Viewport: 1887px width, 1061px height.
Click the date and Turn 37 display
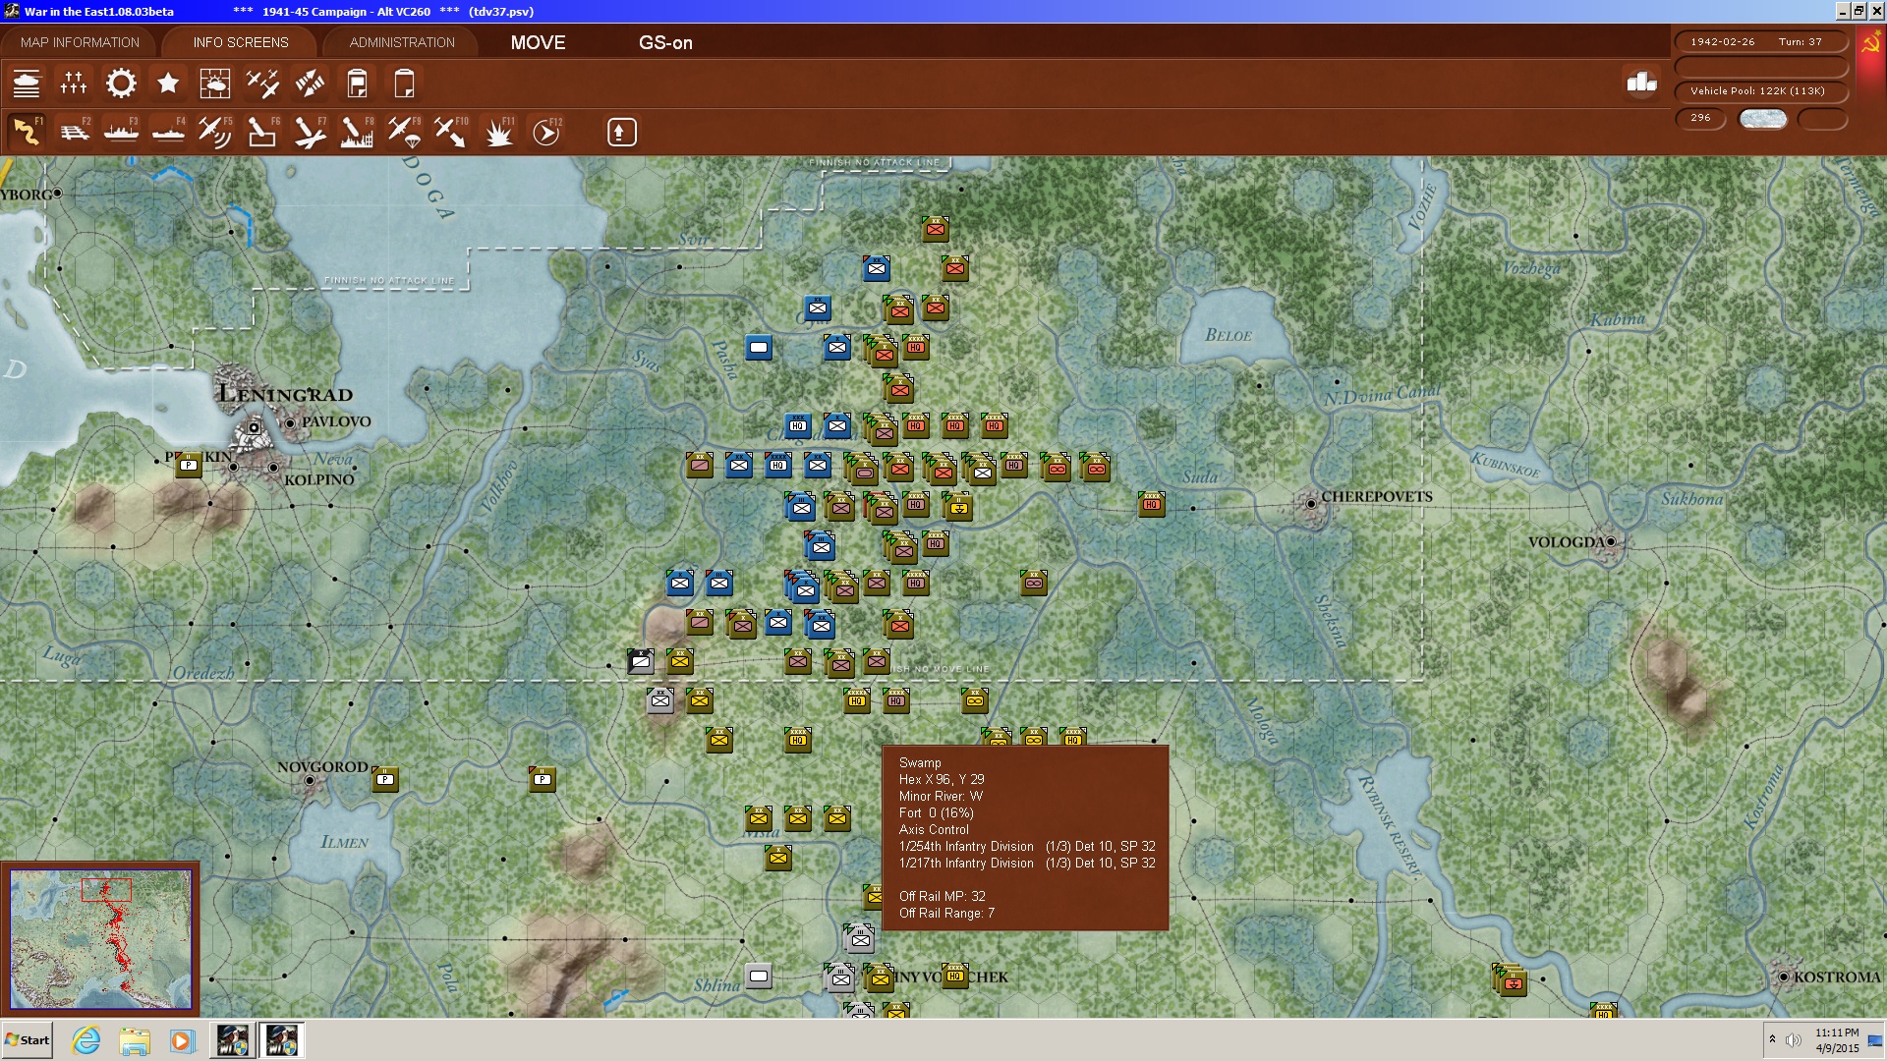(x=1760, y=42)
